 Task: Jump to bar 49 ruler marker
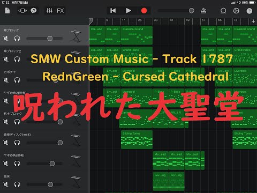click(187, 20)
